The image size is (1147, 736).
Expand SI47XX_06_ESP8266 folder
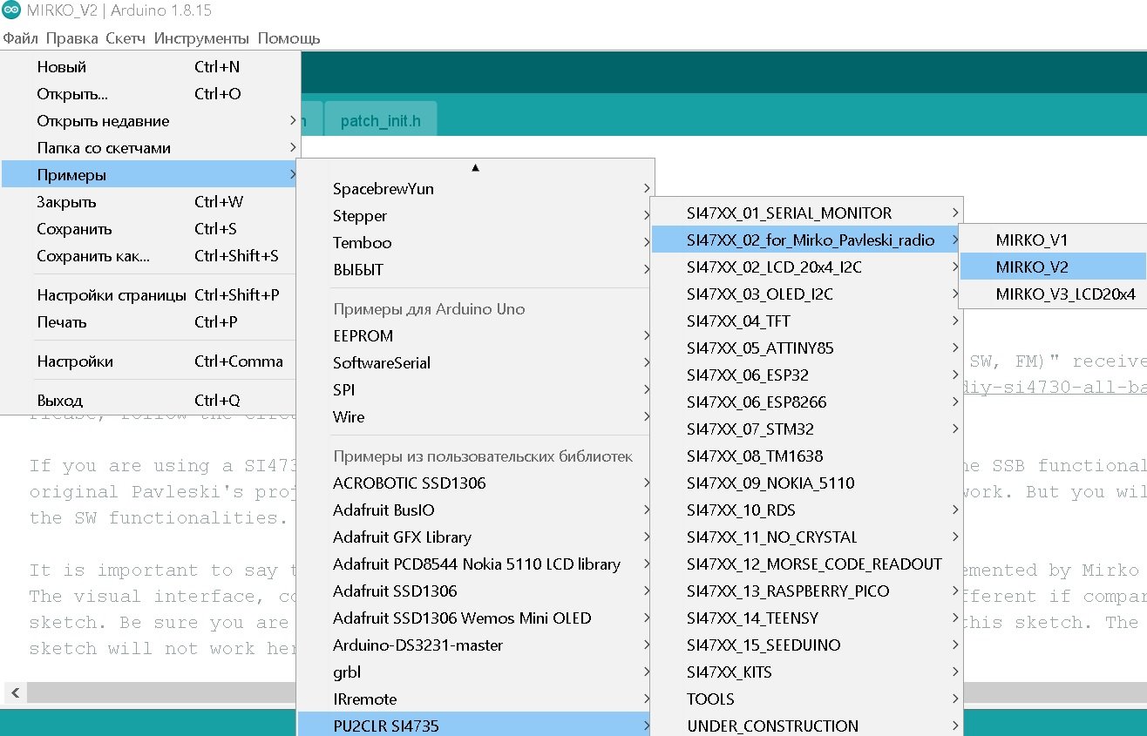pos(807,402)
